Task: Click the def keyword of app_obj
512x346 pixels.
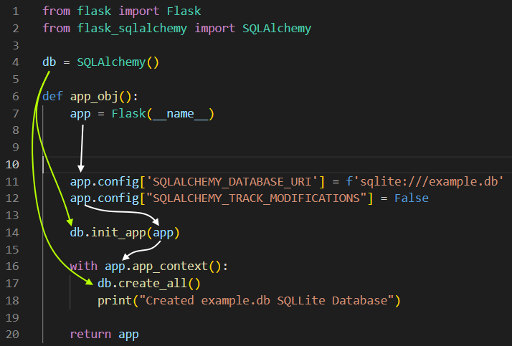Action: [x=52, y=96]
